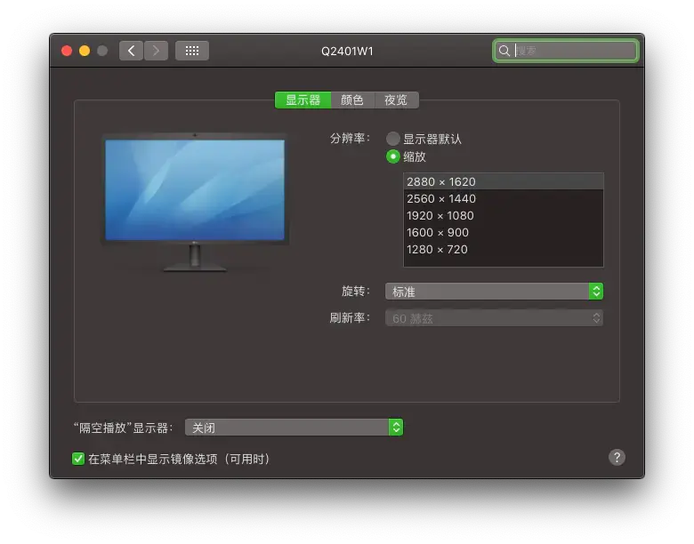
Task: Switch to the 夜览 tab
Action: (x=396, y=100)
